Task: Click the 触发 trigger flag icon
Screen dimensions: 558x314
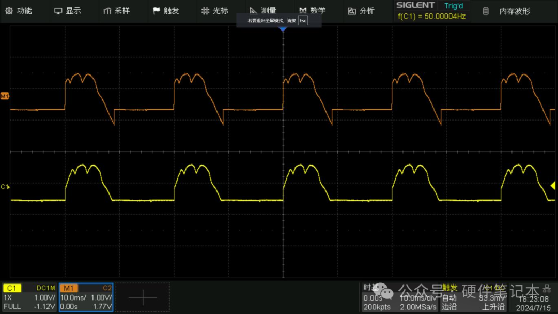Action: [x=156, y=11]
